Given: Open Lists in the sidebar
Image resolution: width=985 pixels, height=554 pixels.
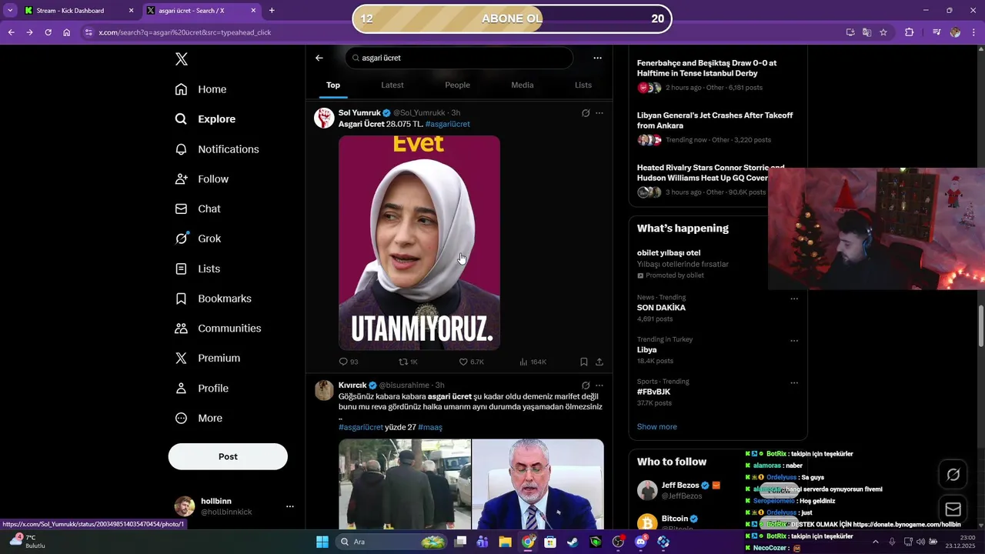Looking at the screenshot, I should (x=198, y=269).
